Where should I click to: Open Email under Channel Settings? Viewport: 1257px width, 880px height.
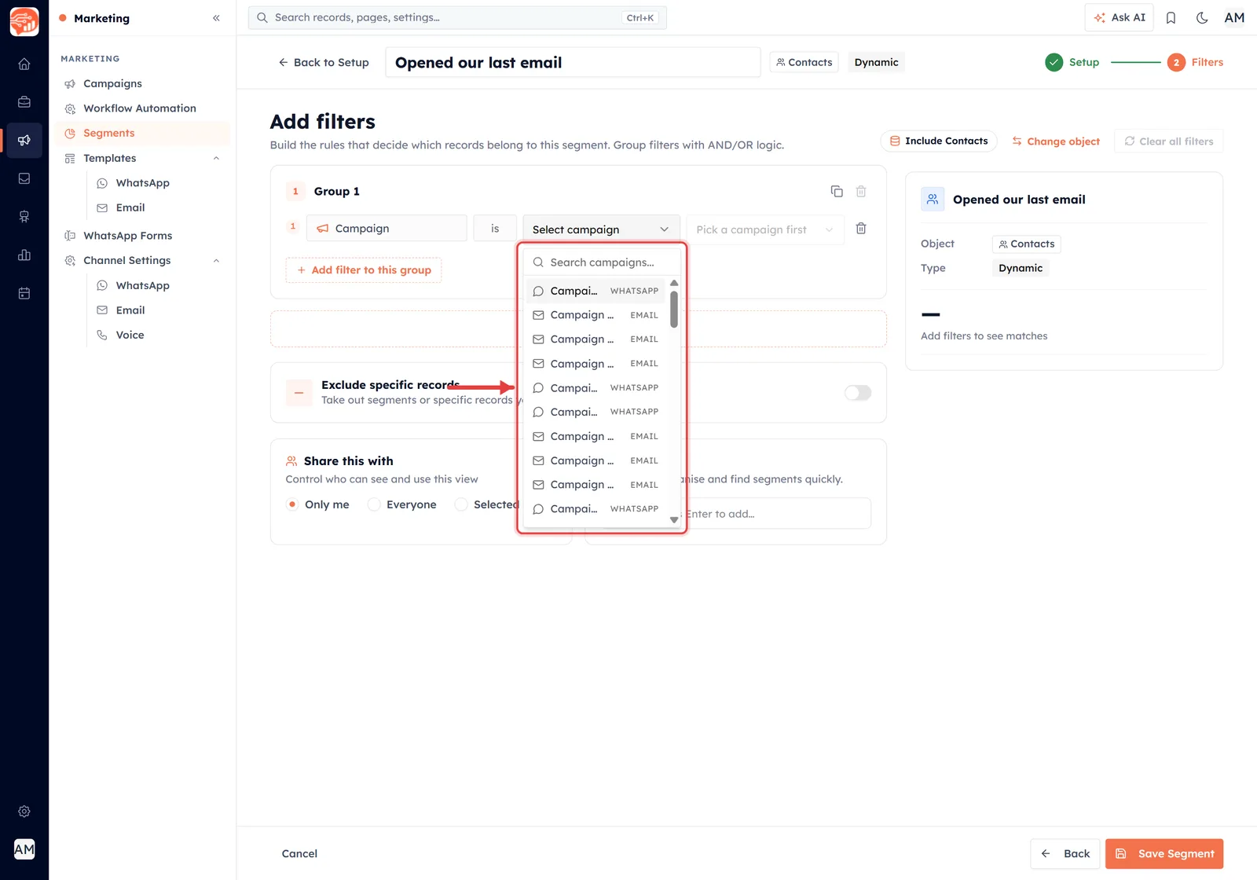[x=130, y=310]
